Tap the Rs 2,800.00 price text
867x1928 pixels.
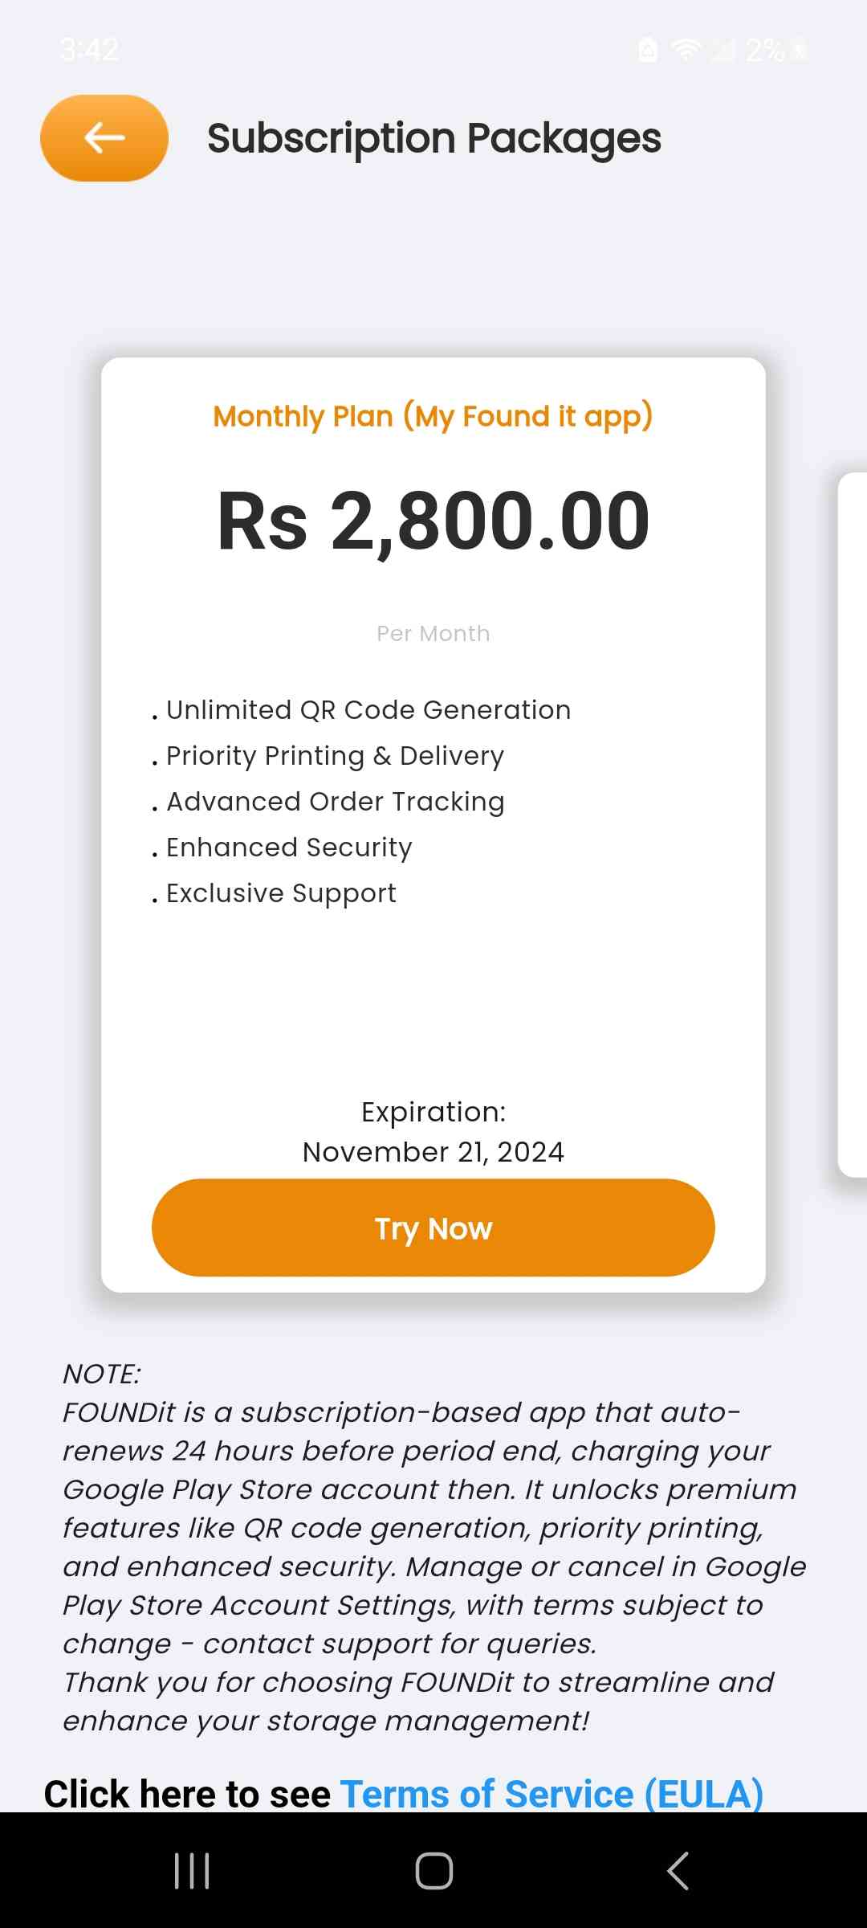tap(433, 521)
